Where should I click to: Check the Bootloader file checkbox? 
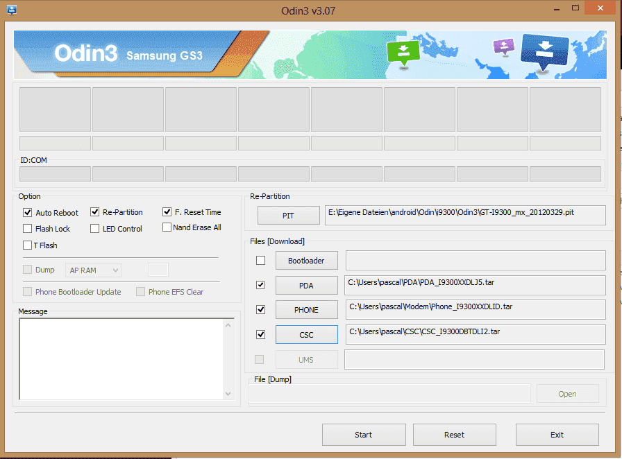pyautogui.click(x=260, y=261)
